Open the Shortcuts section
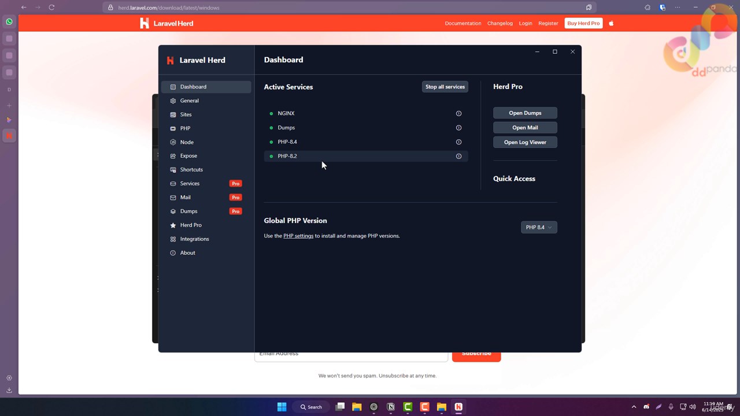740x416 pixels. tap(206, 170)
